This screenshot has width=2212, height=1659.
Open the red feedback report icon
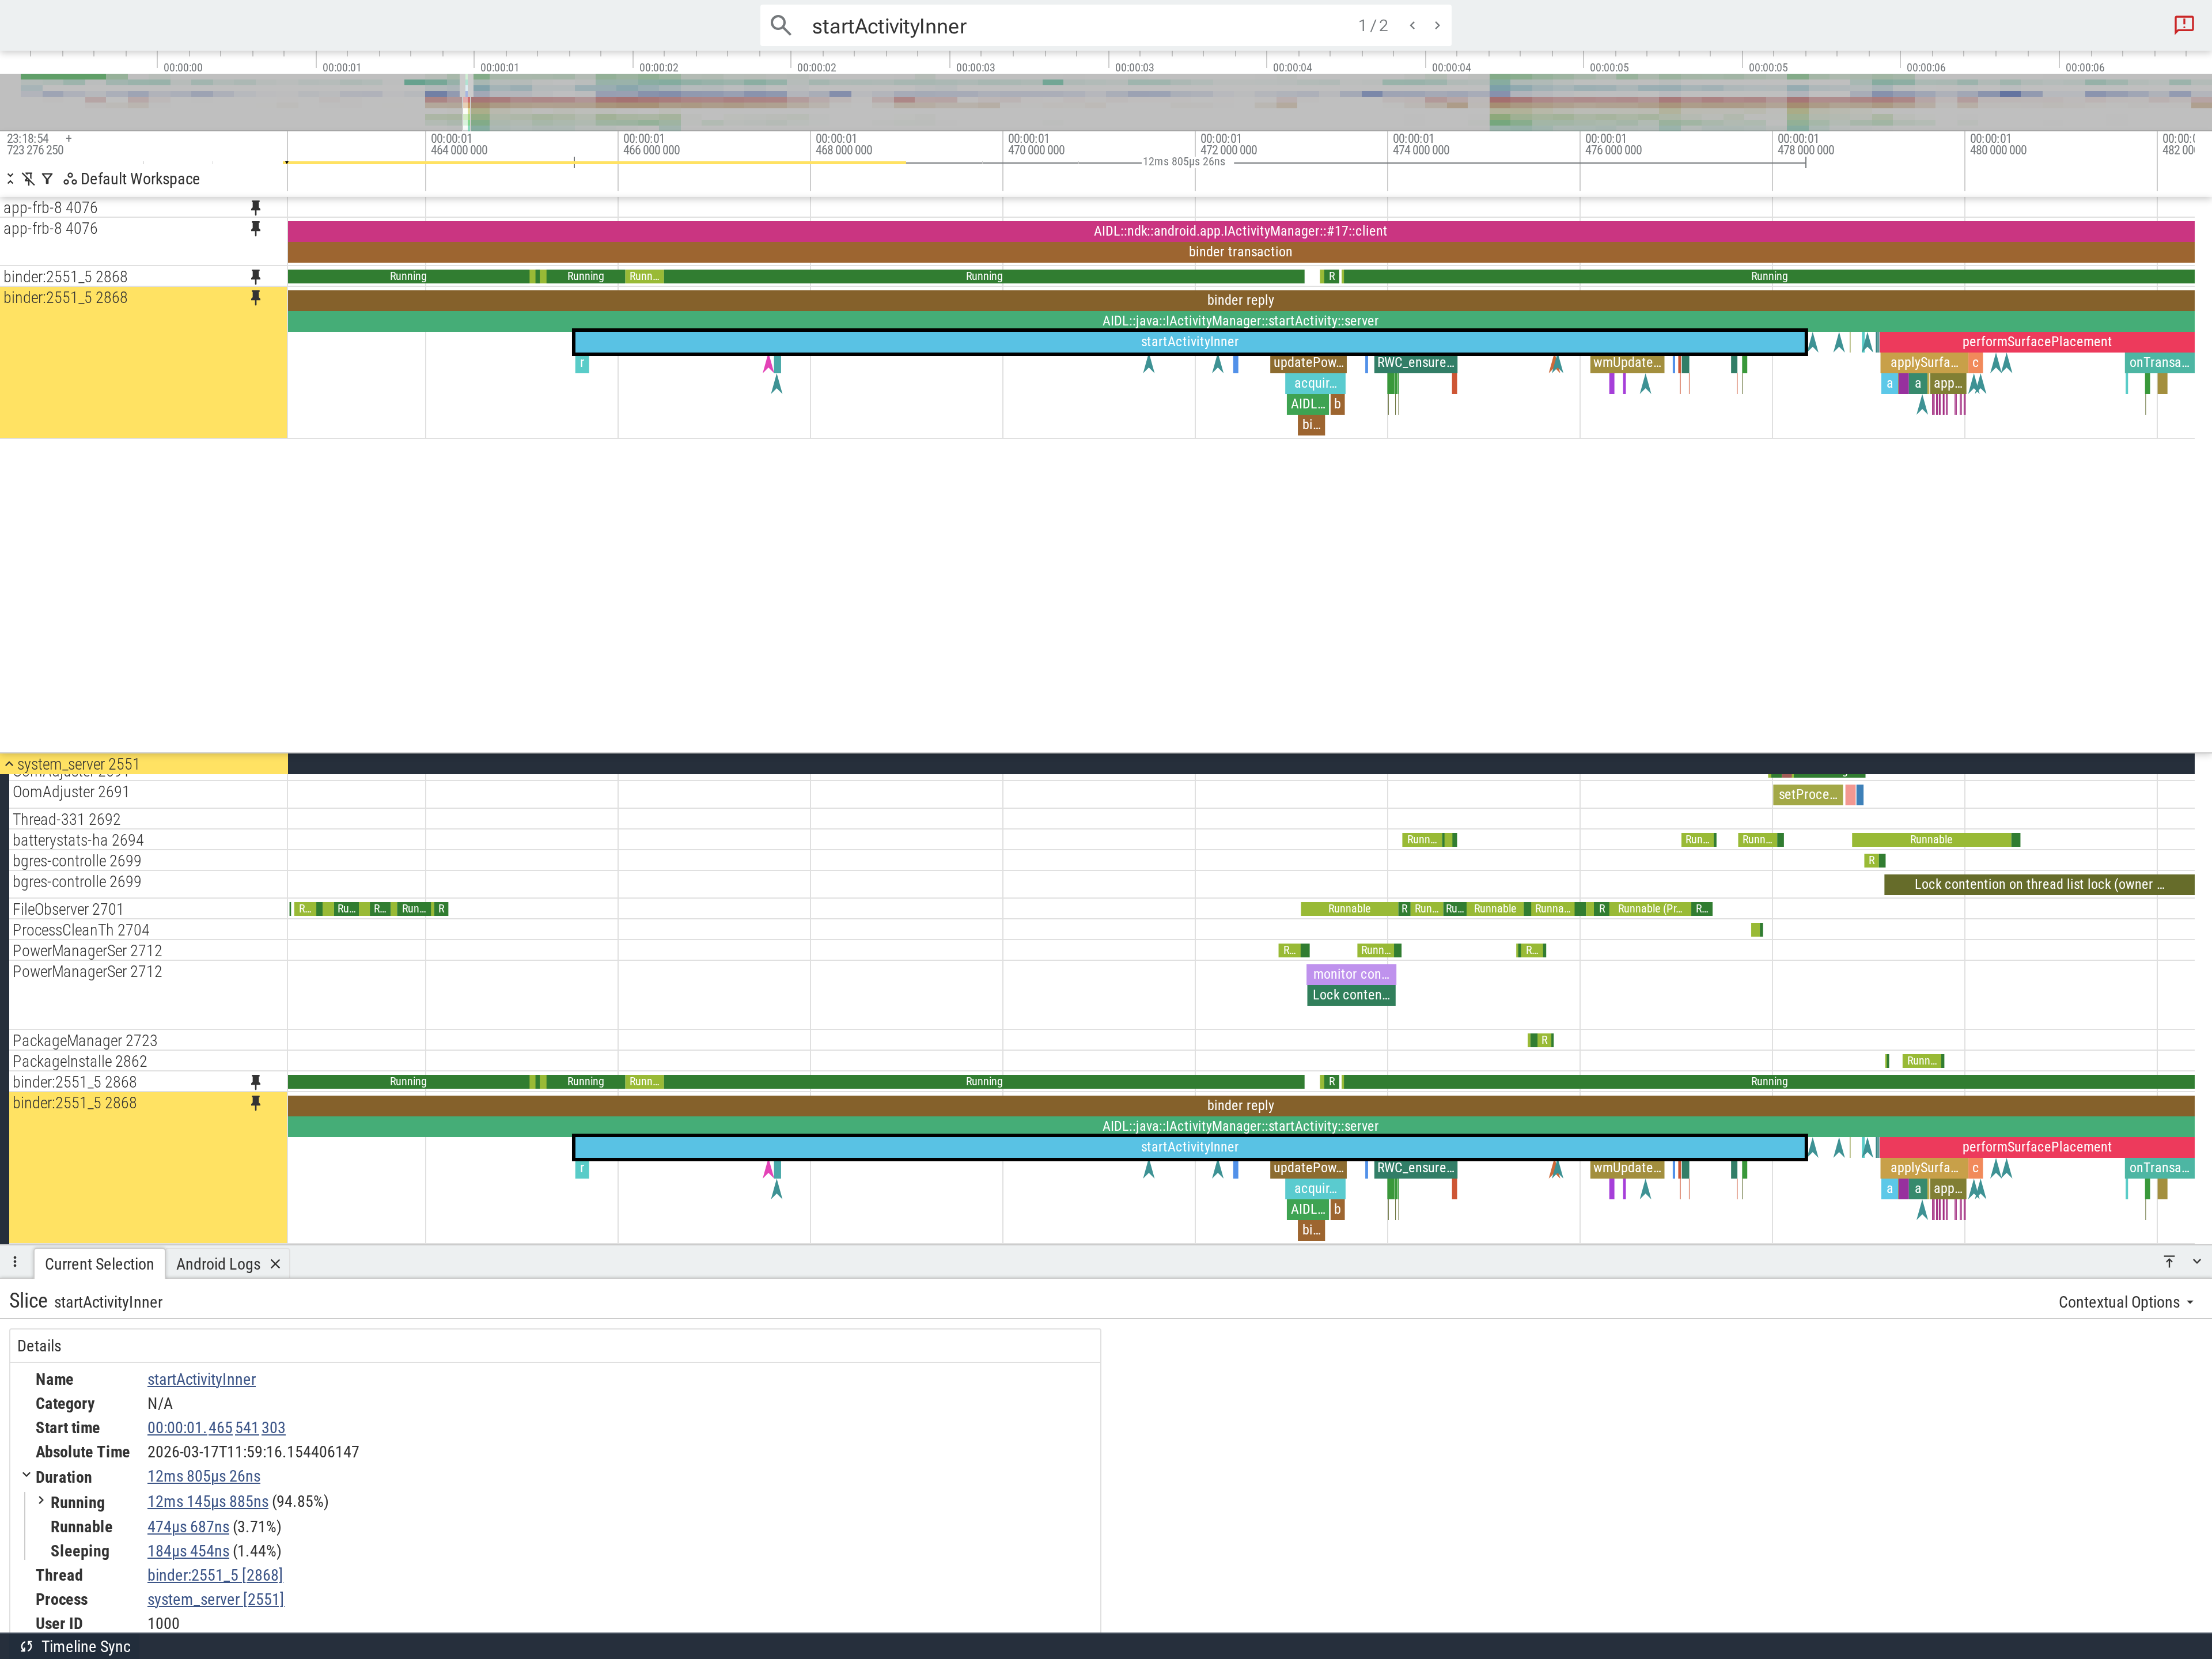coord(2184,25)
